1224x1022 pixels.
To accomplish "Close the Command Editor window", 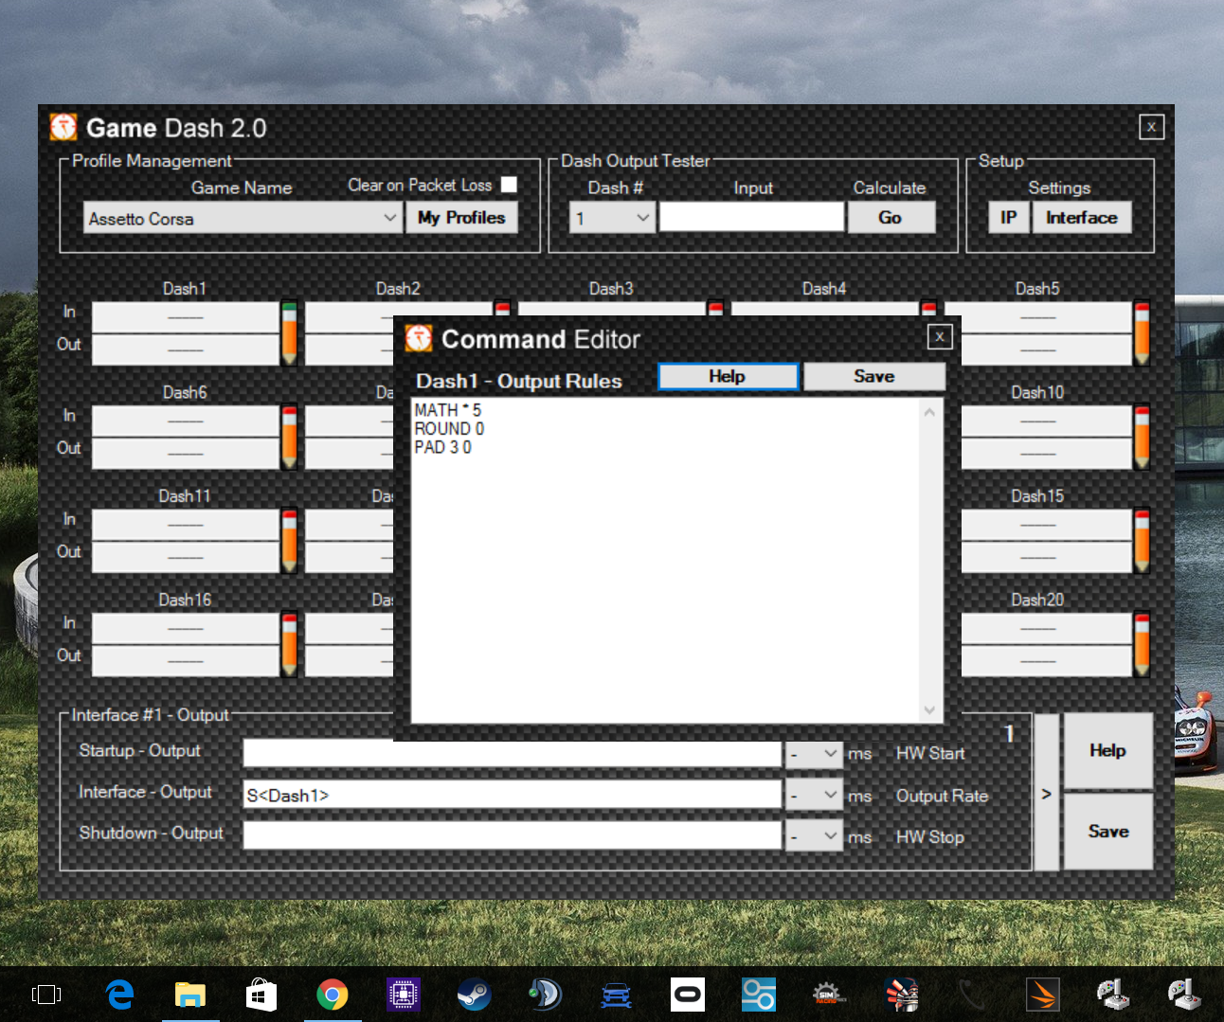I will coord(939,336).
